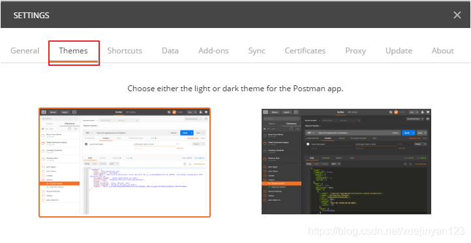Select the Update tab
The width and height of the screenshot is (471, 243).
coord(399,51)
